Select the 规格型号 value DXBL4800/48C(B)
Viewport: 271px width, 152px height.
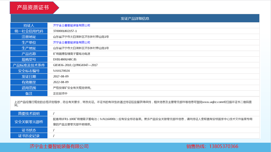pos(65,60)
